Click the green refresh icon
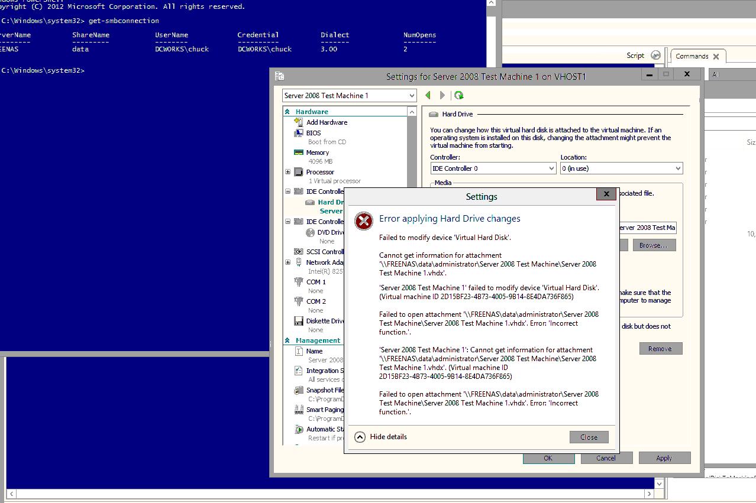Viewport: 756px width, 503px height. pos(459,95)
